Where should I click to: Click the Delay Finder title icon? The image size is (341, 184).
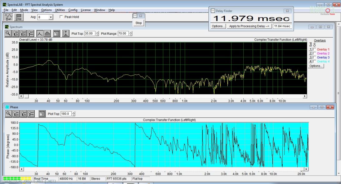click(213, 11)
